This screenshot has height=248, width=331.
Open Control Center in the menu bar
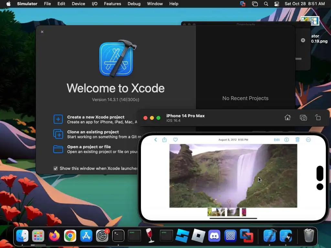click(x=277, y=4)
